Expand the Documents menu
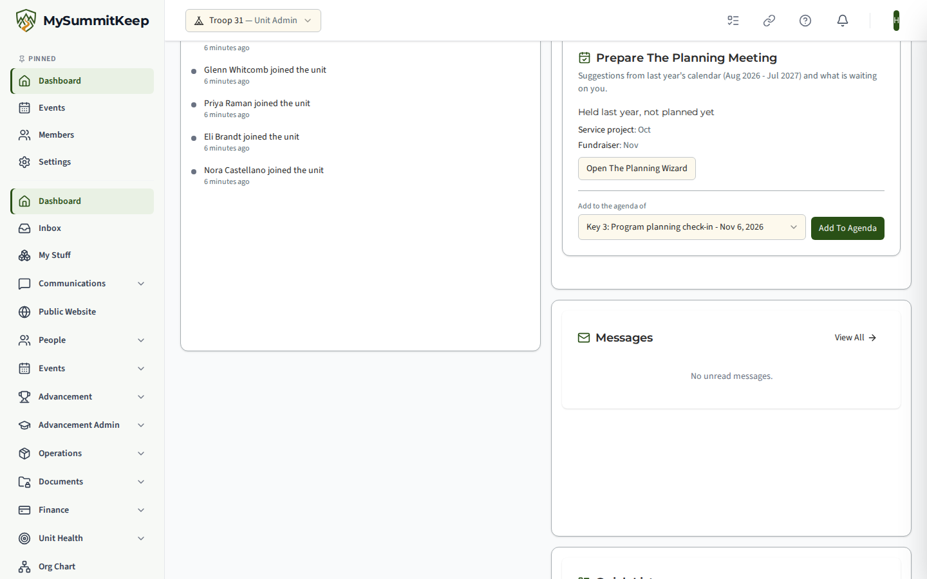This screenshot has width=927, height=579. (x=82, y=482)
